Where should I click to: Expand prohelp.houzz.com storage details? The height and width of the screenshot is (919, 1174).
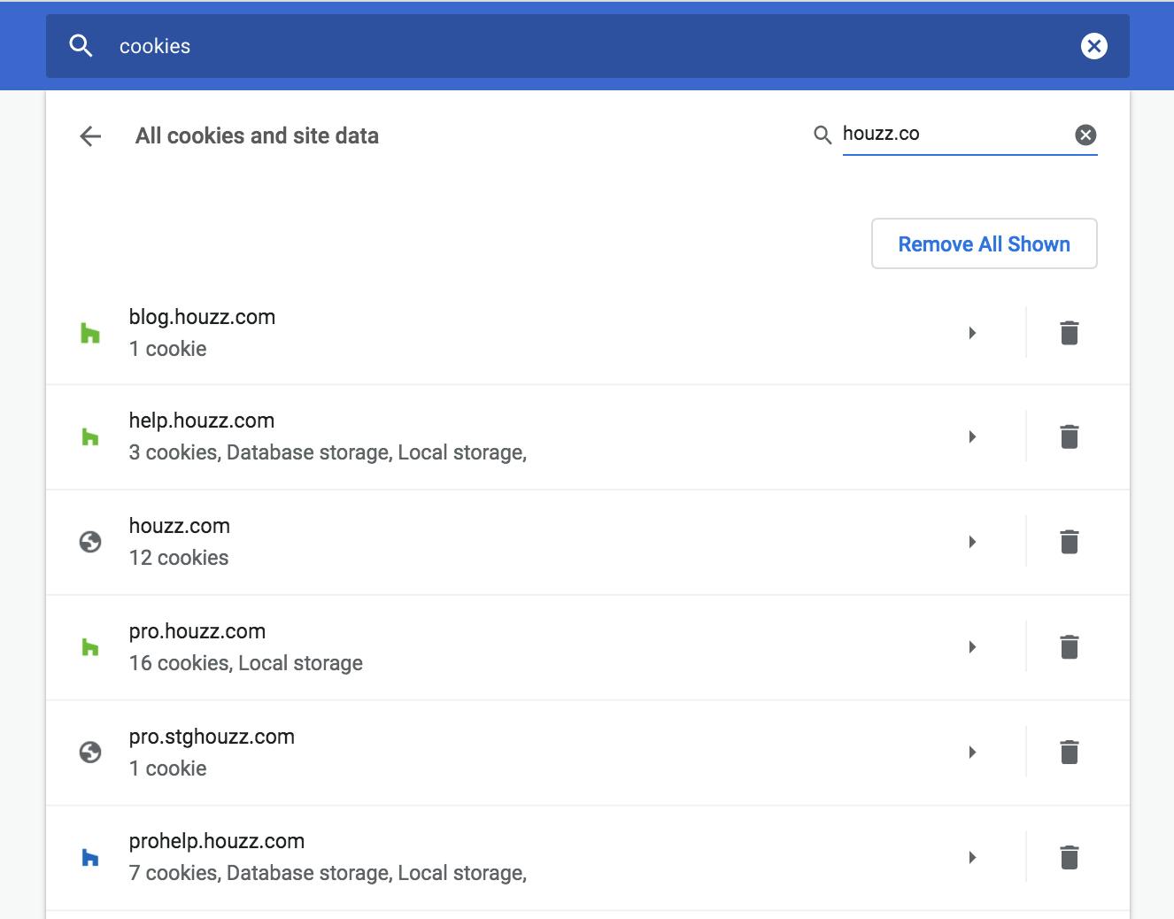tap(972, 857)
